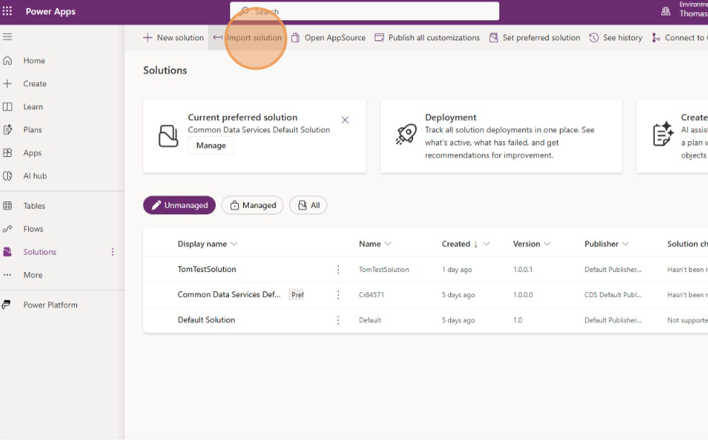Click the Solutions icon in the sidebar
Screen dimensions: 708x443
7,252
